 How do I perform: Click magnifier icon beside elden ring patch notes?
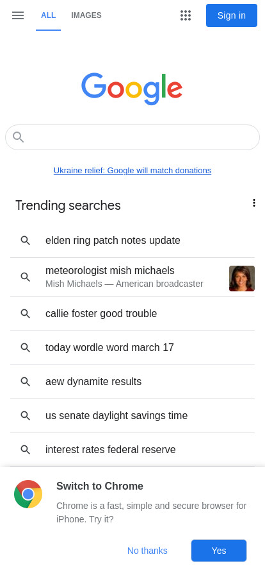(25, 241)
